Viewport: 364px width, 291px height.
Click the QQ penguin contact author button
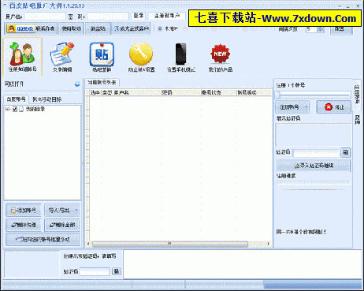[31, 28]
